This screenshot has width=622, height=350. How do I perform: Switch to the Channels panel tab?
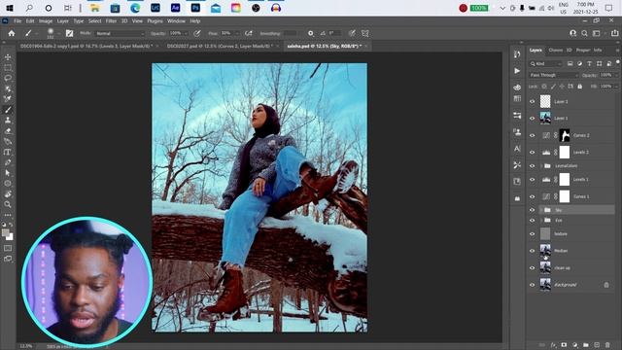click(555, 50)
